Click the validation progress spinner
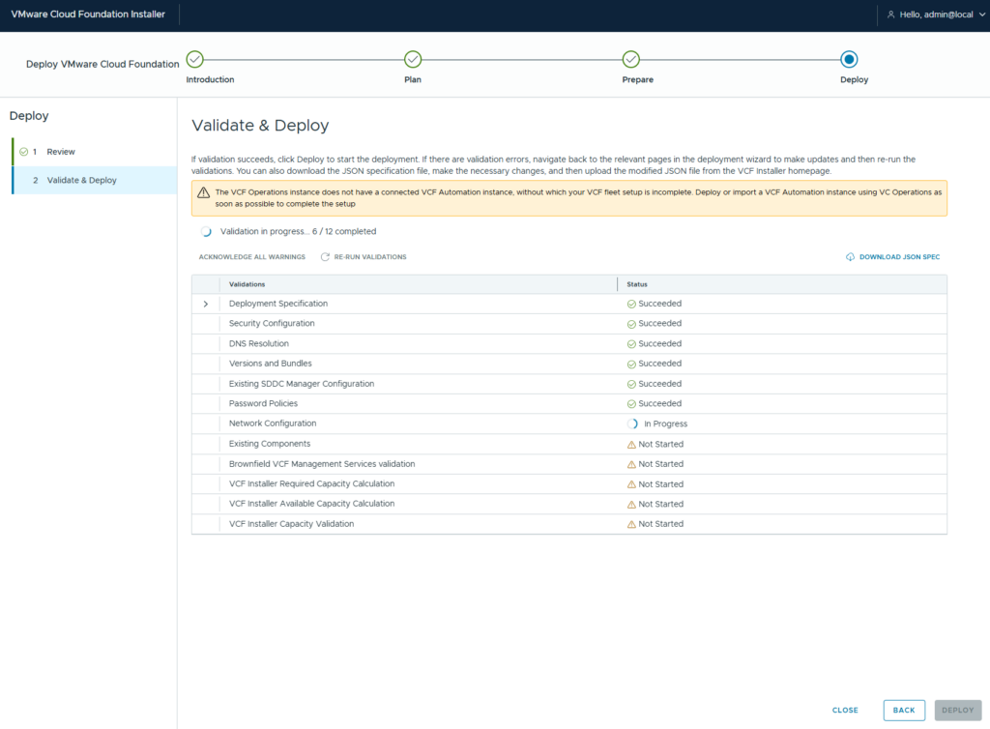990x729 pixels. [x=206, y=232]
